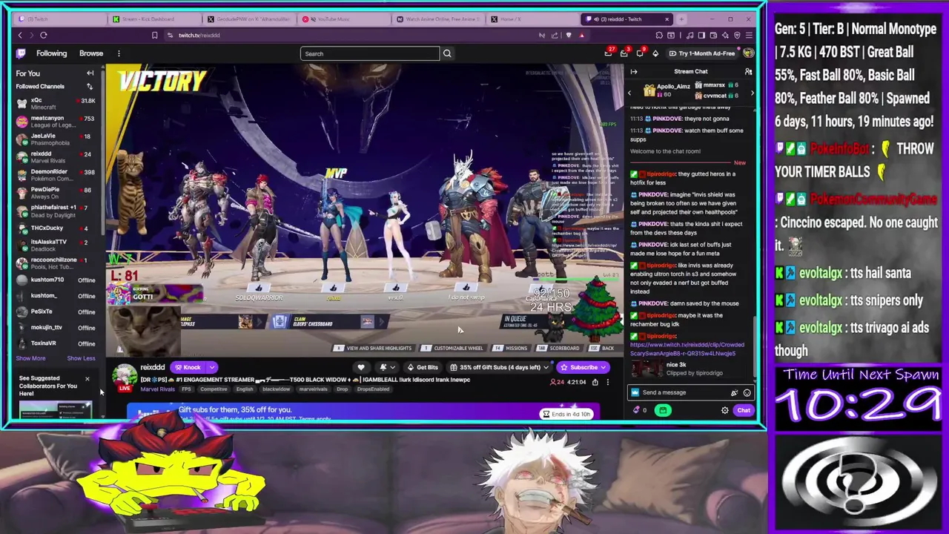Click Show Less in followed channels

pyautogui.click(x=81, y=358)
